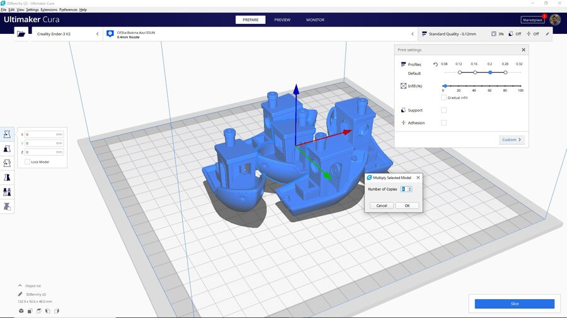The width and height of the screenshot is (567, 318).
Task: Open the Marketplace
Action: click(532, 20)
